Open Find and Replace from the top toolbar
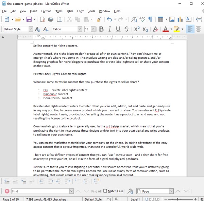 pyautogui.click(x=134, y=19)
